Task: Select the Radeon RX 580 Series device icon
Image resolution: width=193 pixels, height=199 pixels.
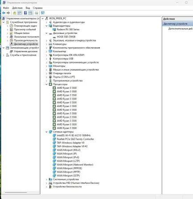Action: pos(54,29)
